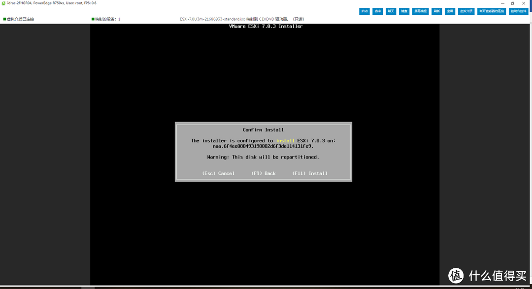Click the yellow 'install' highlighted word
532x289 pixels.
pyautogui.click(x=285, y=140)
